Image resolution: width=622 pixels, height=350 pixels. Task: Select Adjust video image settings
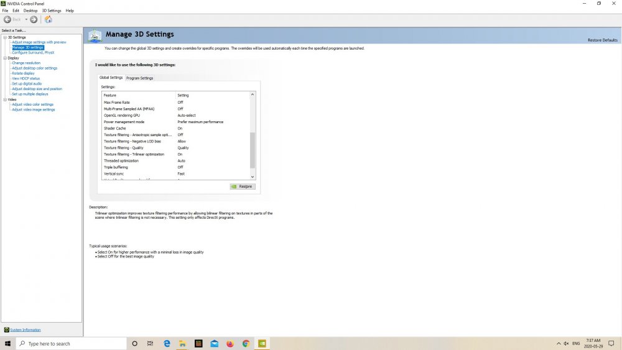coord(34,109)
